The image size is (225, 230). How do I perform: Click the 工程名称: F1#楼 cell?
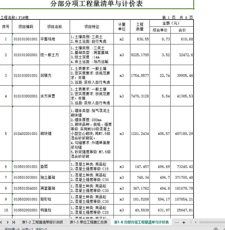[x=15, y=17]
